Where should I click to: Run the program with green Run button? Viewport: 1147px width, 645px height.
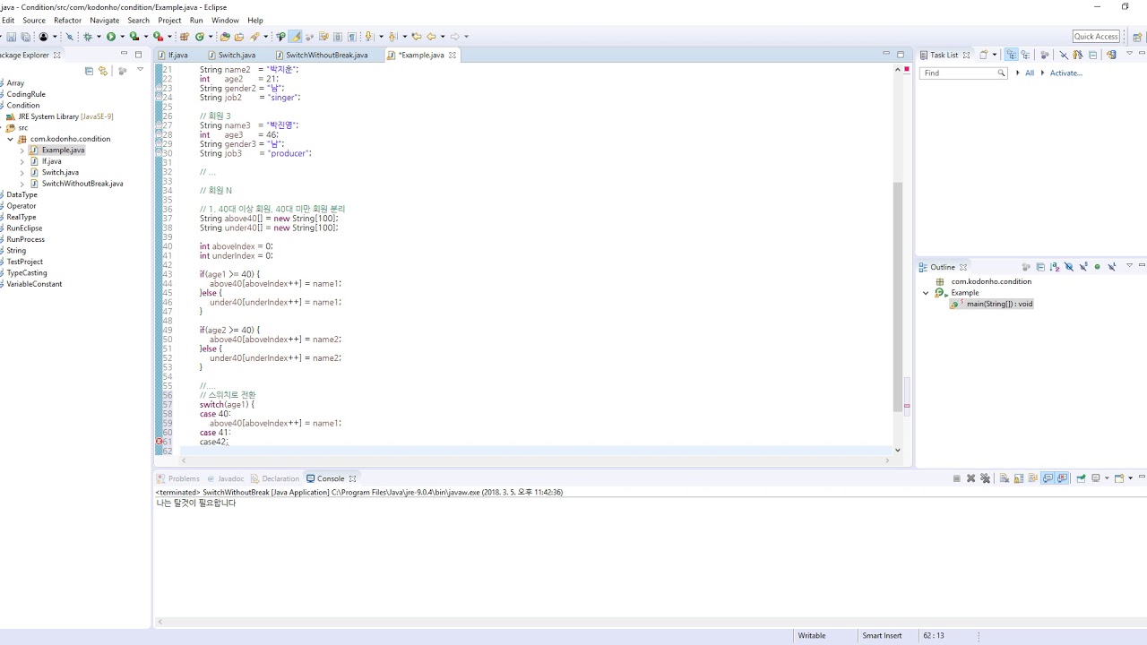(x=111, y=37)
